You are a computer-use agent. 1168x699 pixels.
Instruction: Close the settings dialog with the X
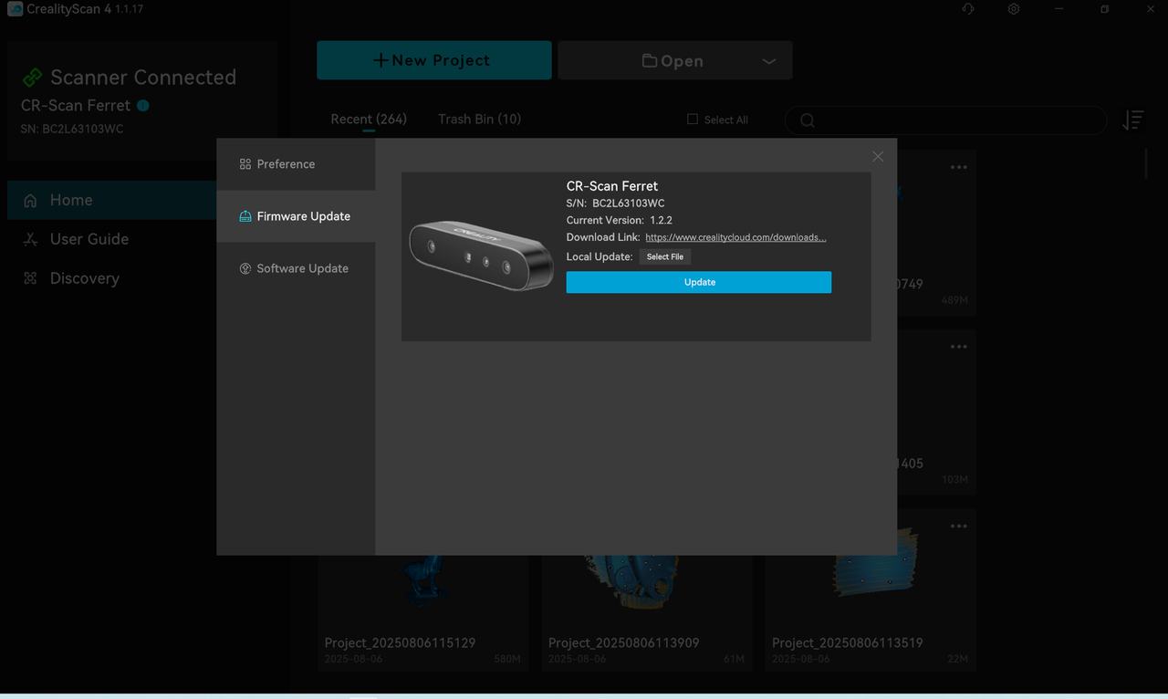click(x=878, y=157)
